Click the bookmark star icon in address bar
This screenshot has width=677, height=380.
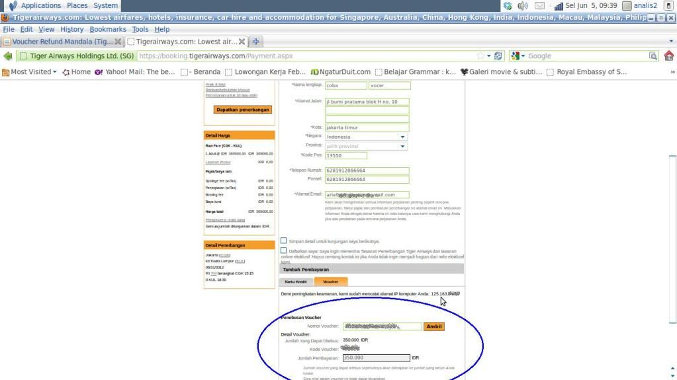pos(480,56)
